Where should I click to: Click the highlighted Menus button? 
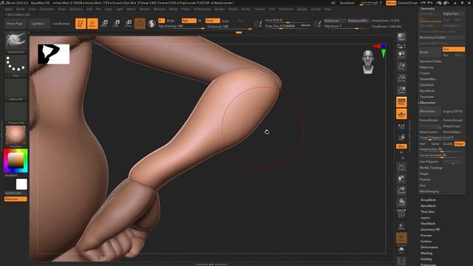tap(391, 3)
